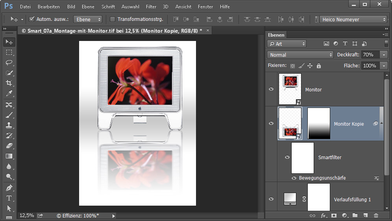Screen dimensions: 392x221
Task: Toggle the layer filter switch
Action: [x=386, y=44]
